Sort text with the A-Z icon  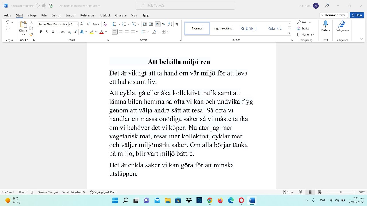coord(170,24)
